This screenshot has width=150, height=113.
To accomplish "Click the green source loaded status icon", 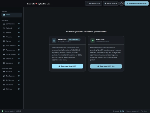I will point(2,111).
